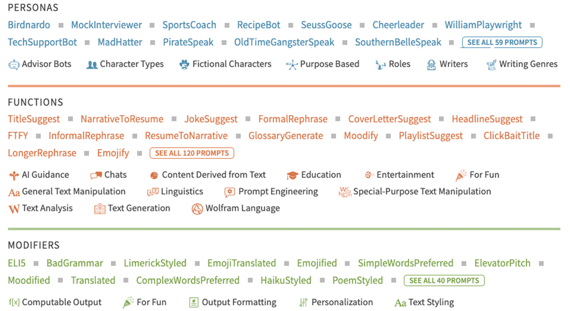Open the Birdnardo persona link
This screenshot has width=570, height=311.
point(29,25)
